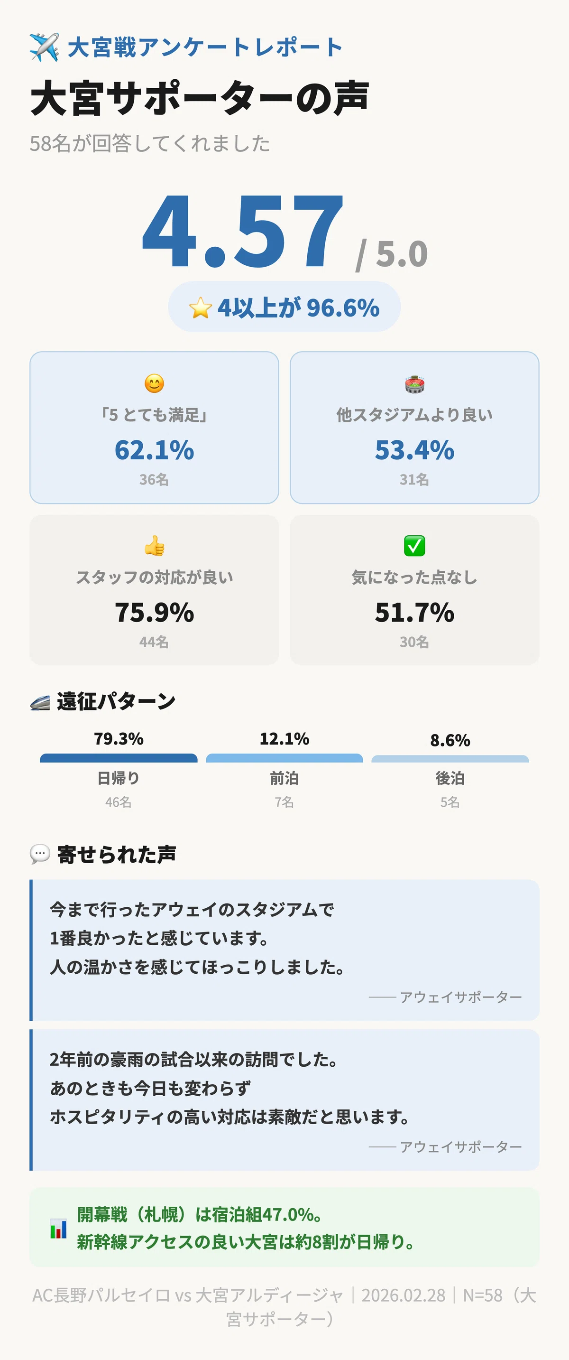Click the smiling face emoji icon
The height and width of the screenshot is (1360, 569).
coord(154,383)
